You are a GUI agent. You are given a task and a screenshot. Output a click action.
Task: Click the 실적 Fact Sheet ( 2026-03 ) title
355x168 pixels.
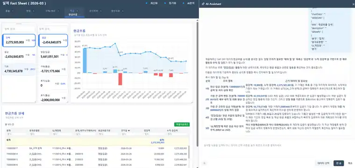point(24,3)
